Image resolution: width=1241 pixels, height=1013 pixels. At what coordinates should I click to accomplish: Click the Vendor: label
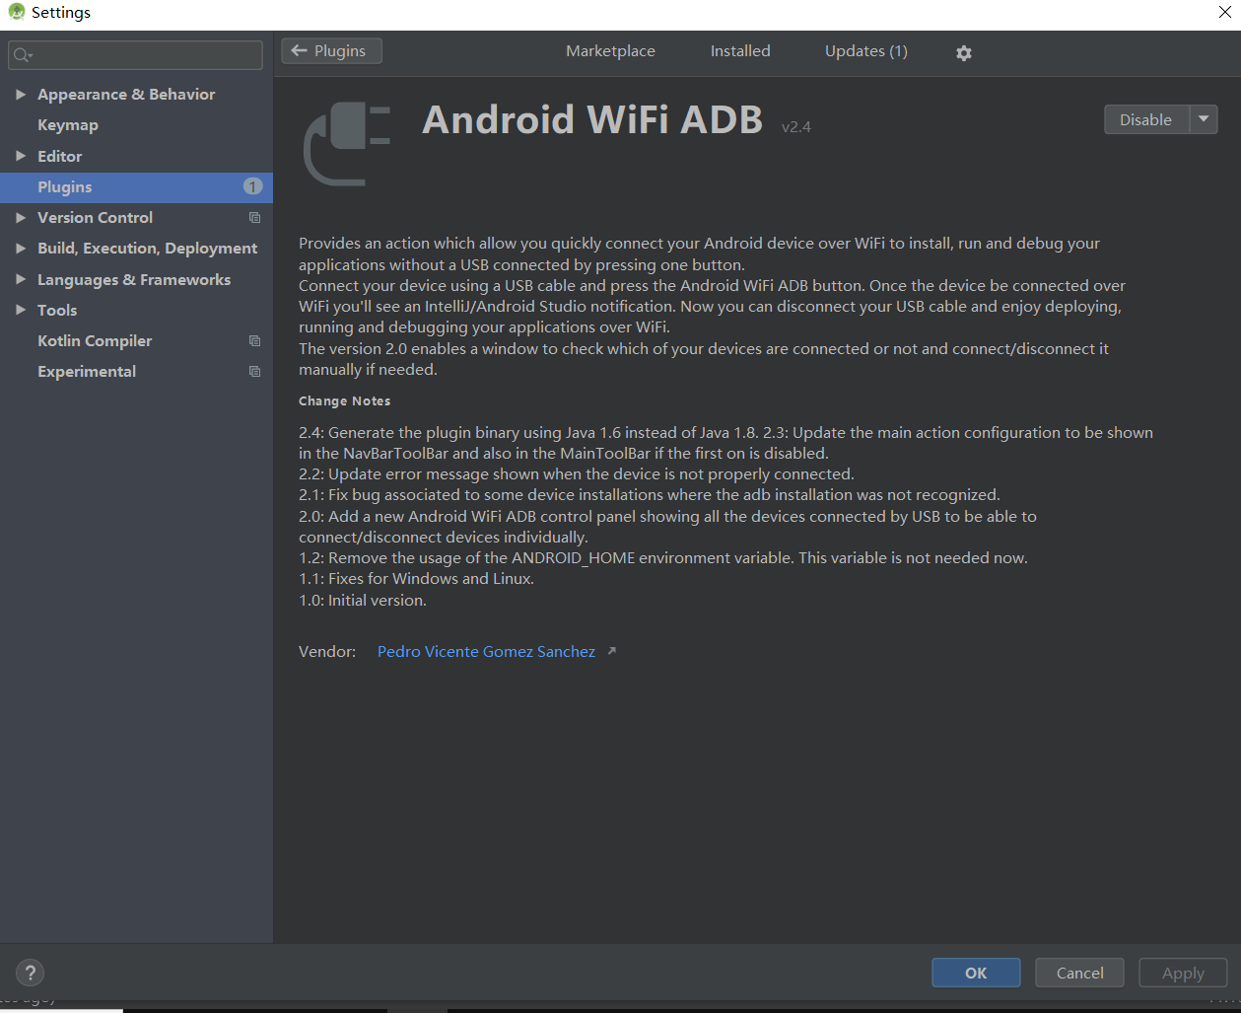click(327, 652)
